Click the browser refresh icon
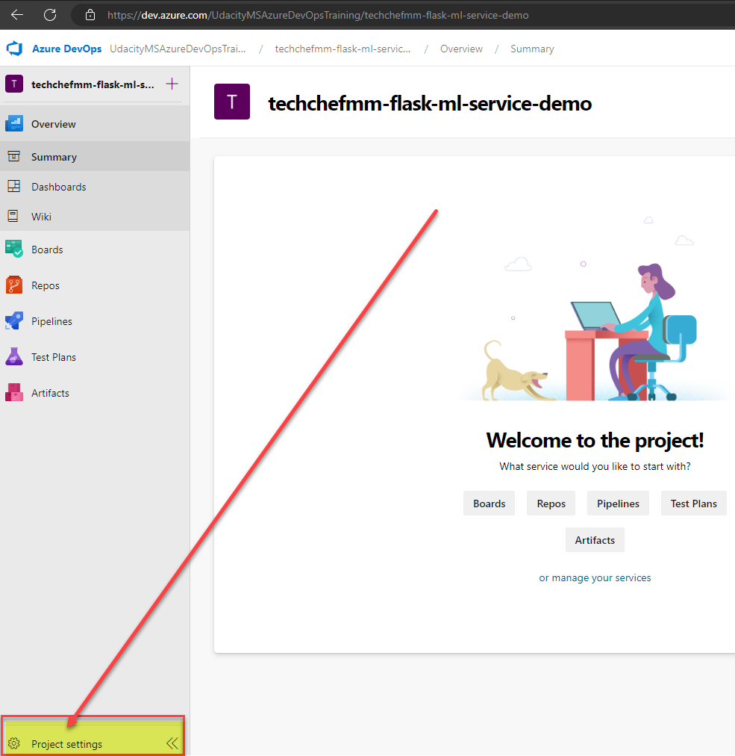Screen dimensions: 735x756 coord(48,14)
